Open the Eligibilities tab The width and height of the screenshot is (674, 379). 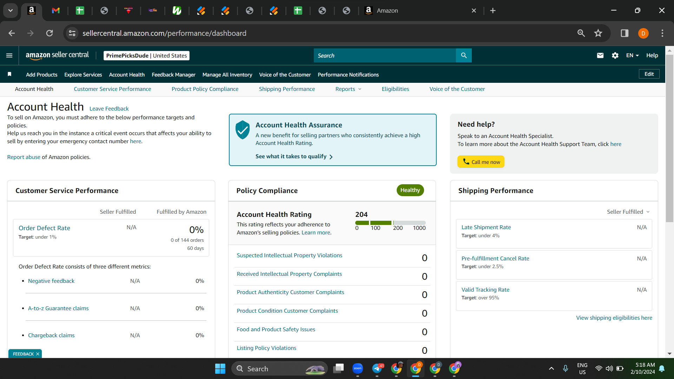(395, 89)
